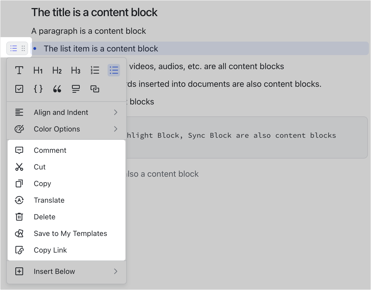Toggle the highlighted bulleted list block type
The height and width of the screenshot is (290, 371).
click(114, 70)
